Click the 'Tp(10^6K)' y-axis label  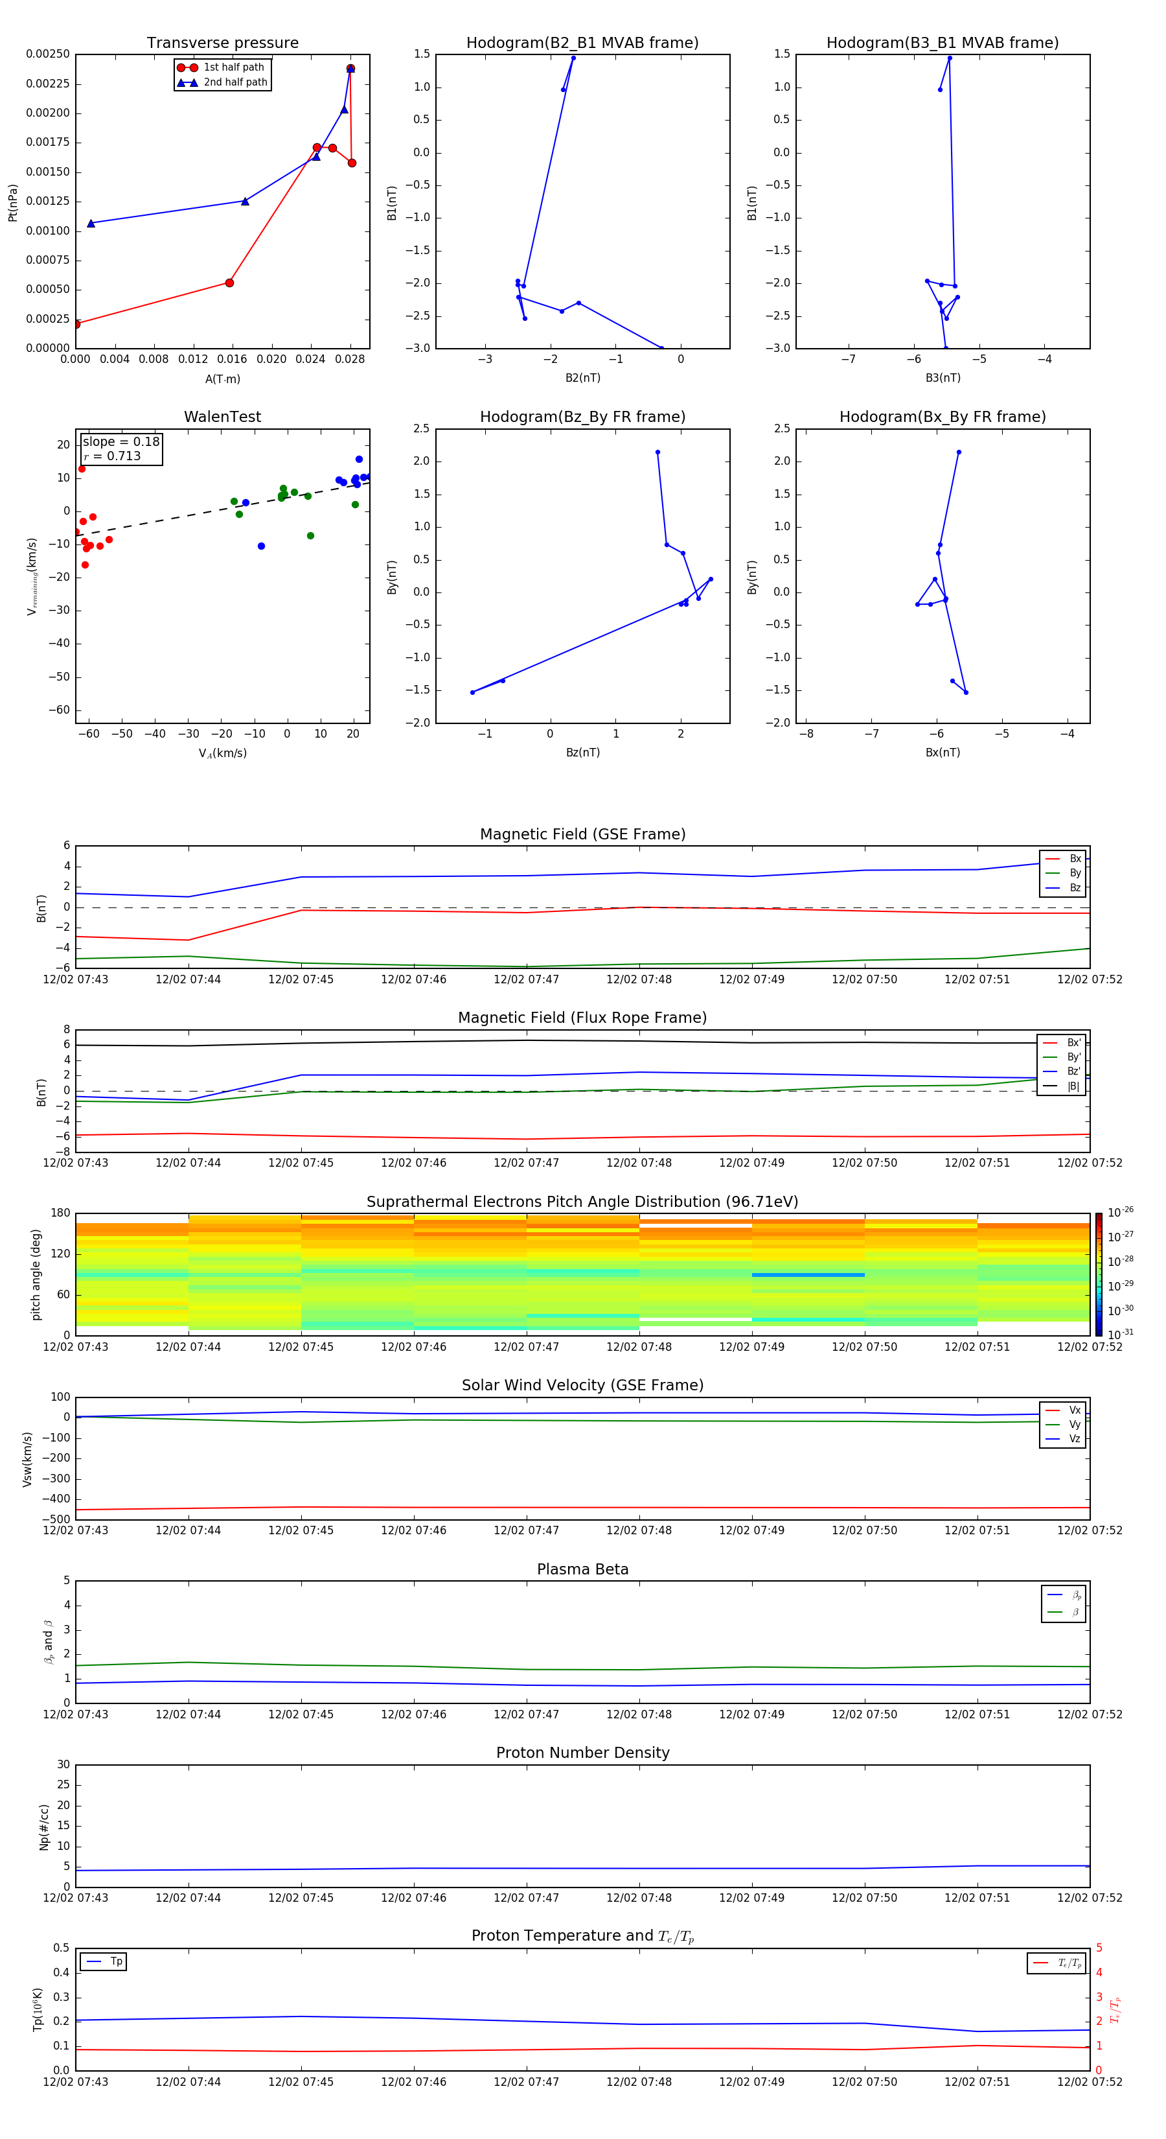tap(38, 2009)
